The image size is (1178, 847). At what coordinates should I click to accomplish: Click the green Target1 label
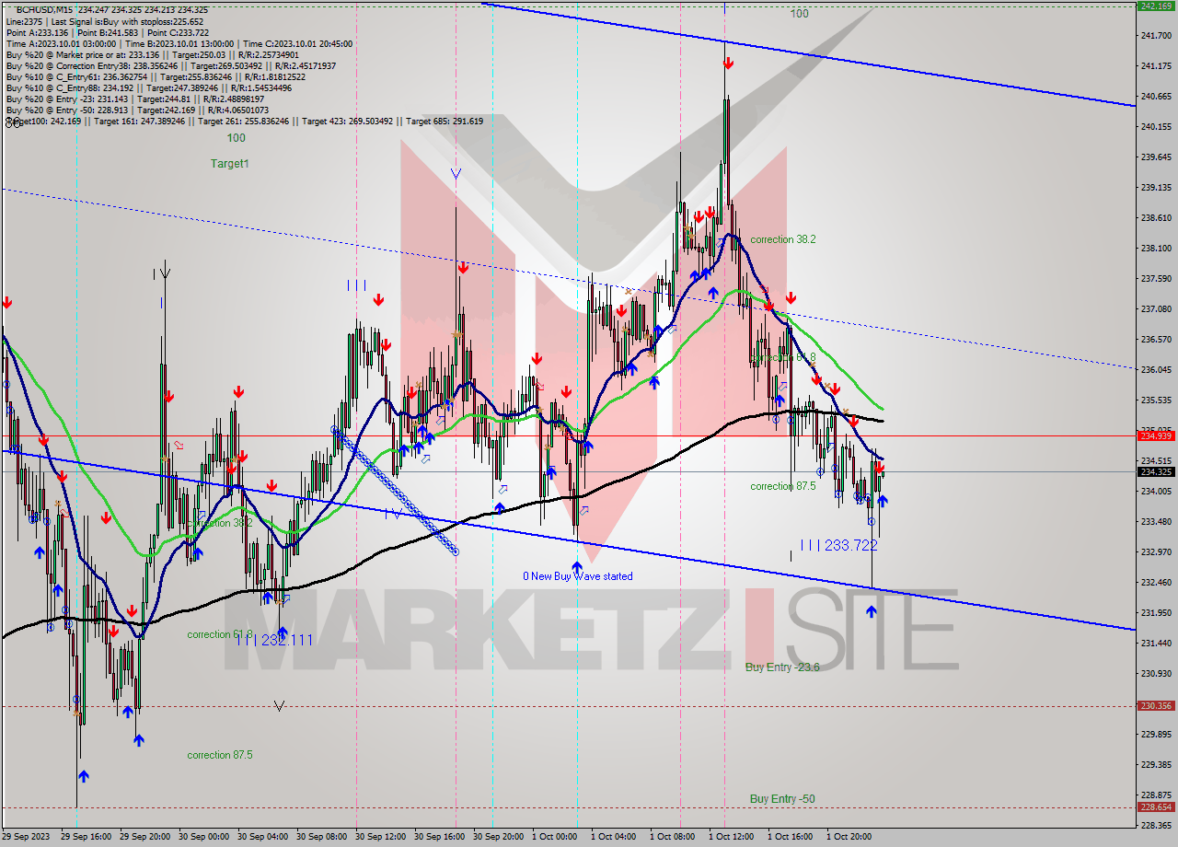coord(229,163)
